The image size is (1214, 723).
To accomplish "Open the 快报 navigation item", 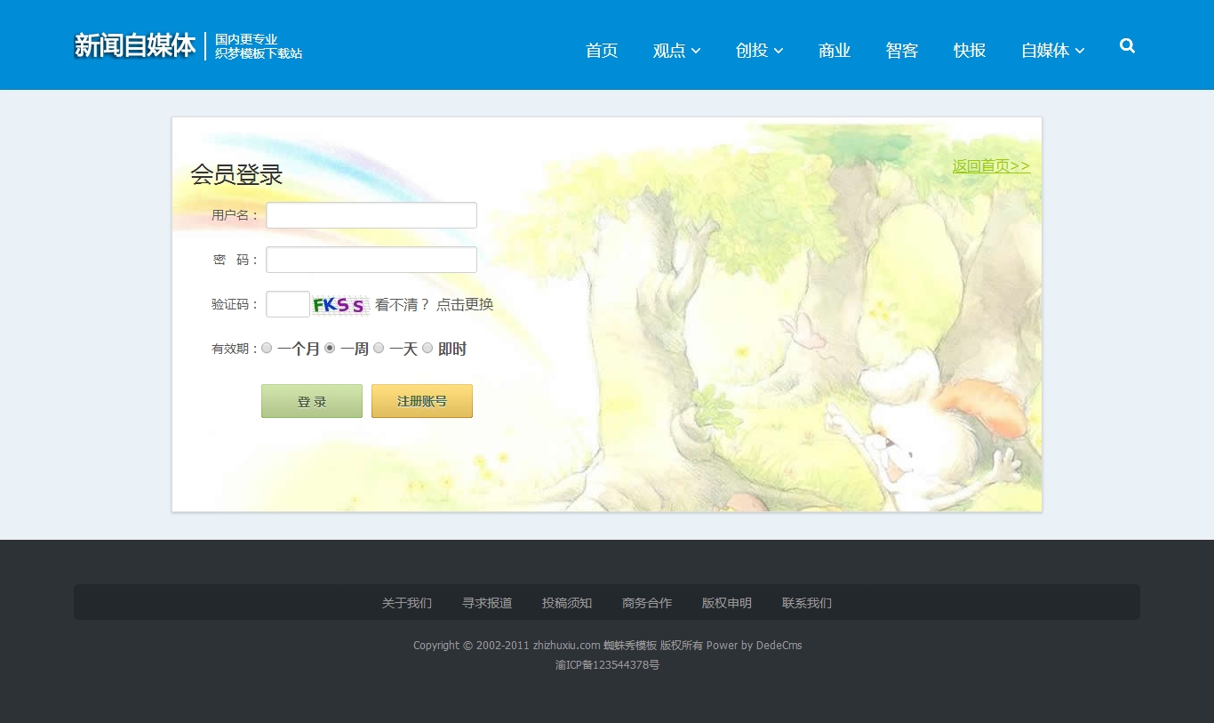I will point(970,51).
